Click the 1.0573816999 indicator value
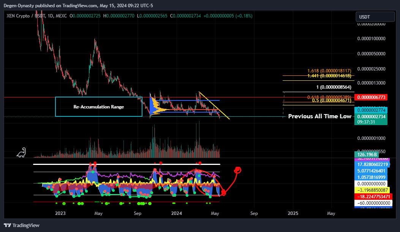400x232 pixels. tap(371, 177)
